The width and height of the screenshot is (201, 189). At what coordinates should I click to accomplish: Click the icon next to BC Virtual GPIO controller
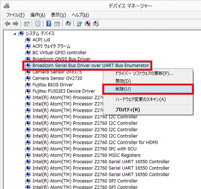tap(28, 52)
